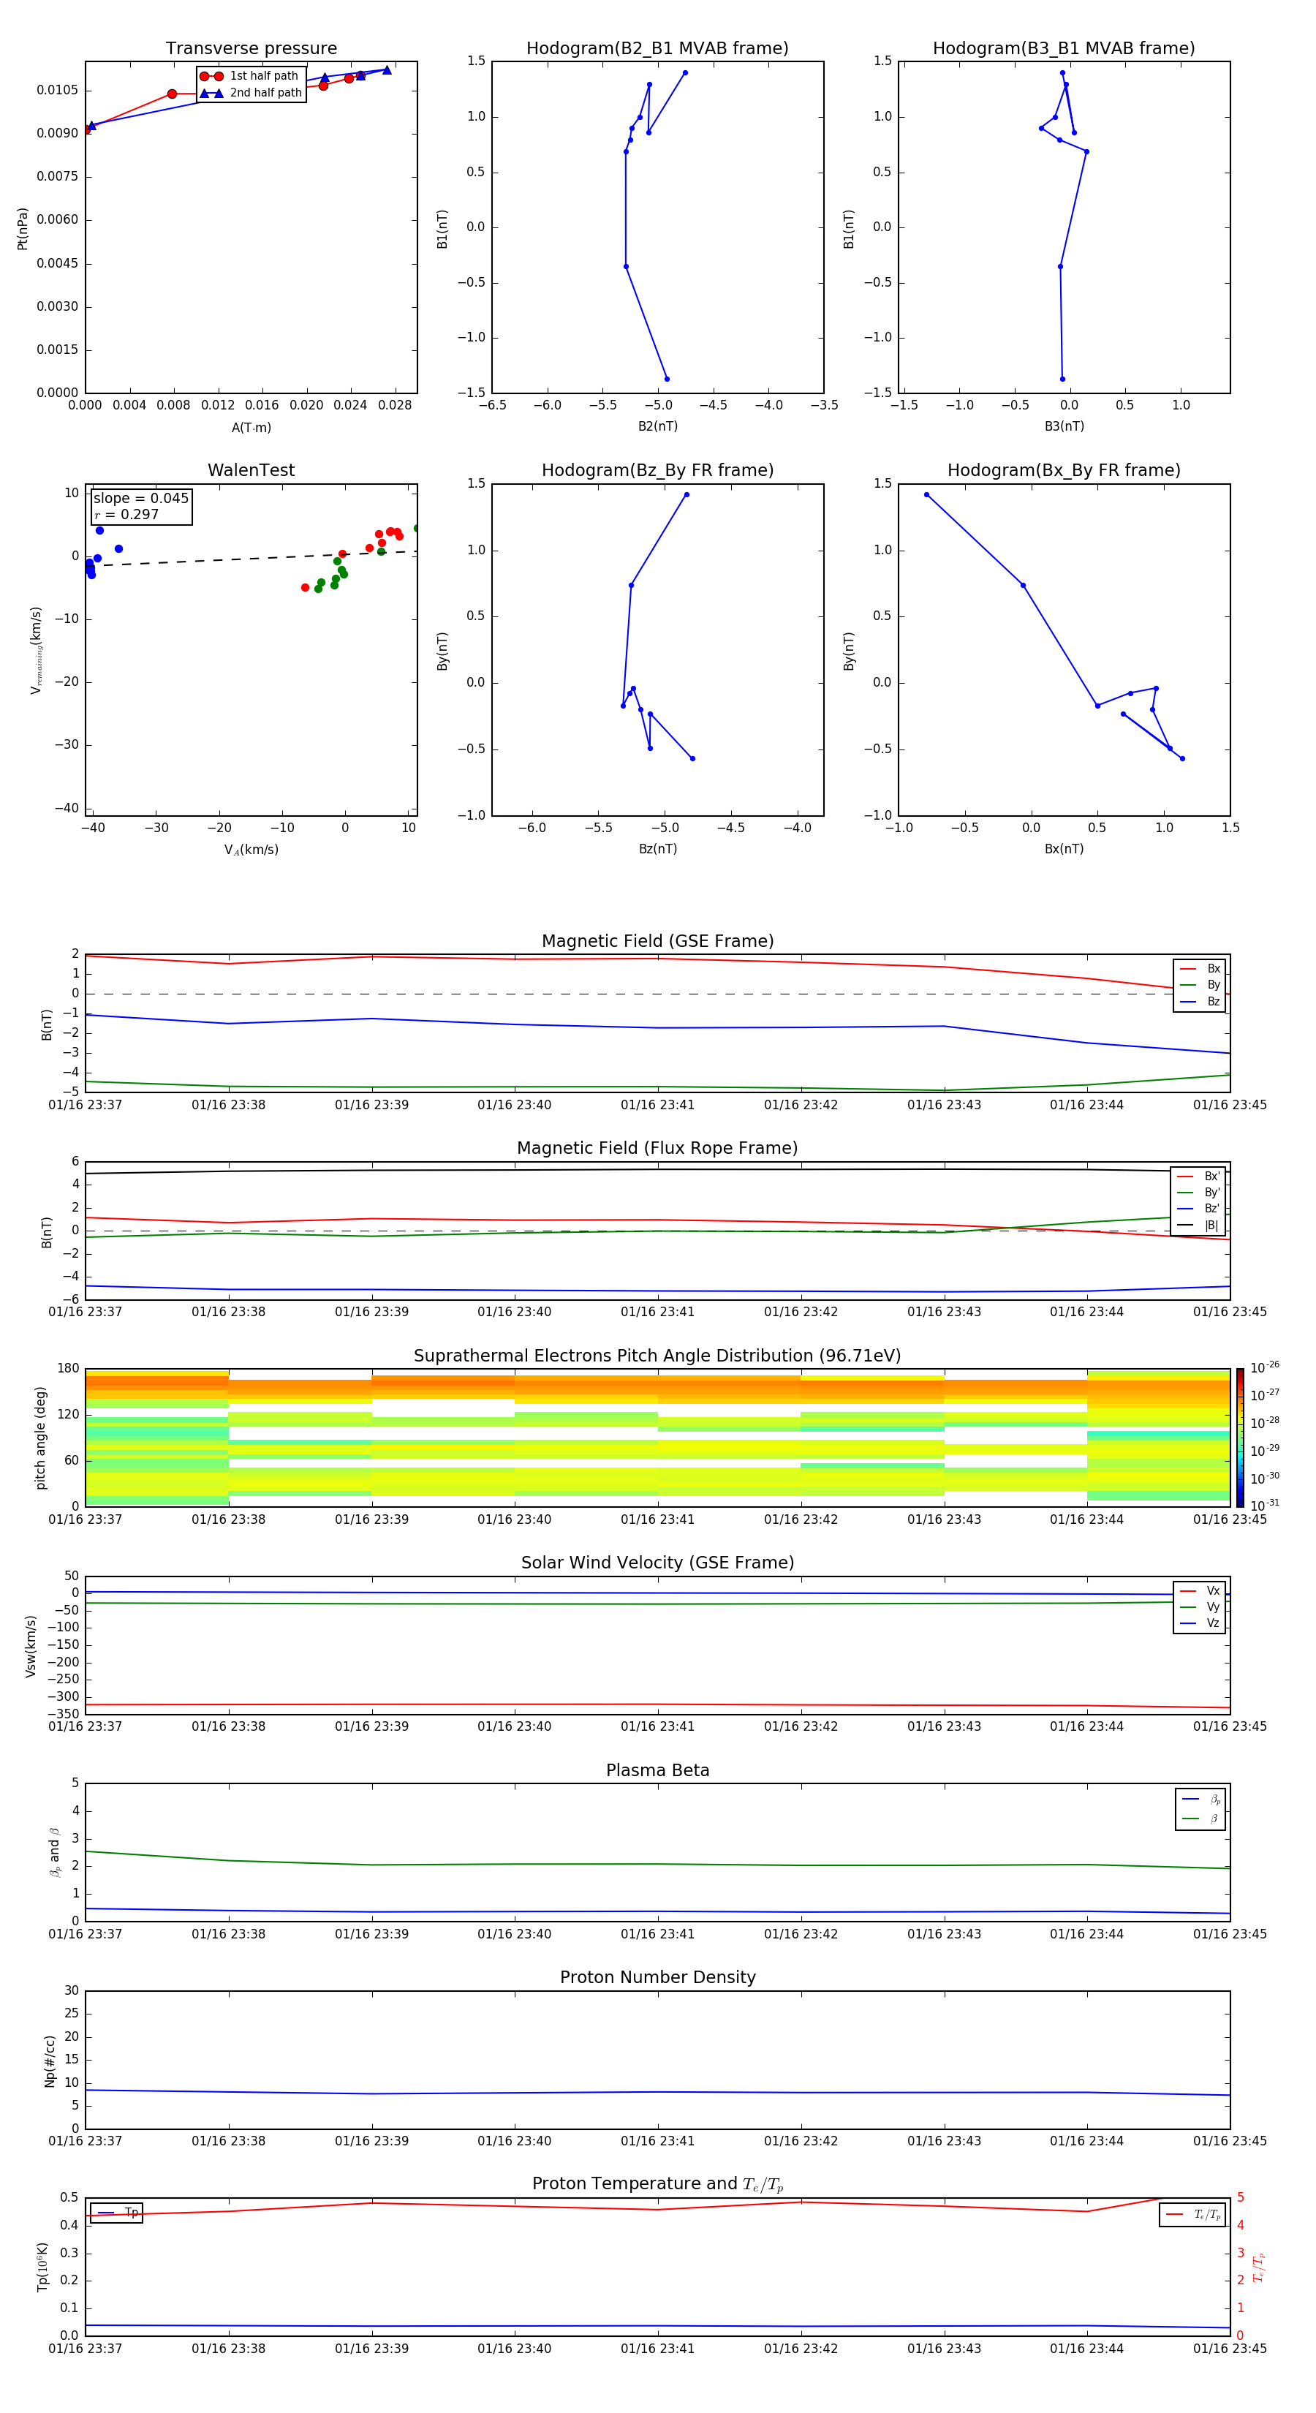The width and height of the screenshot is (1316, 2413).
Task: Click the 'Hodogram(Bz_By FR frame)' title
Action: click(657, 470)
